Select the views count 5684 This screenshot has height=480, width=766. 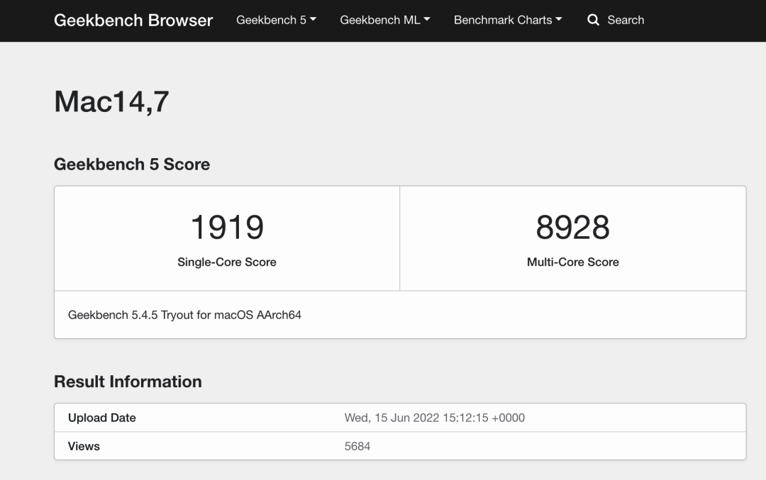pyautogui.click(x=357, y=446)
